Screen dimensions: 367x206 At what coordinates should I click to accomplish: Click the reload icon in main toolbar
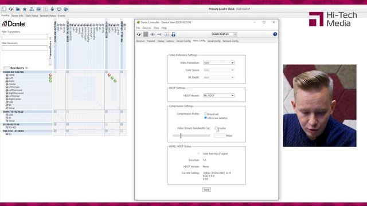pyautogui.click(x=11, y=9)
